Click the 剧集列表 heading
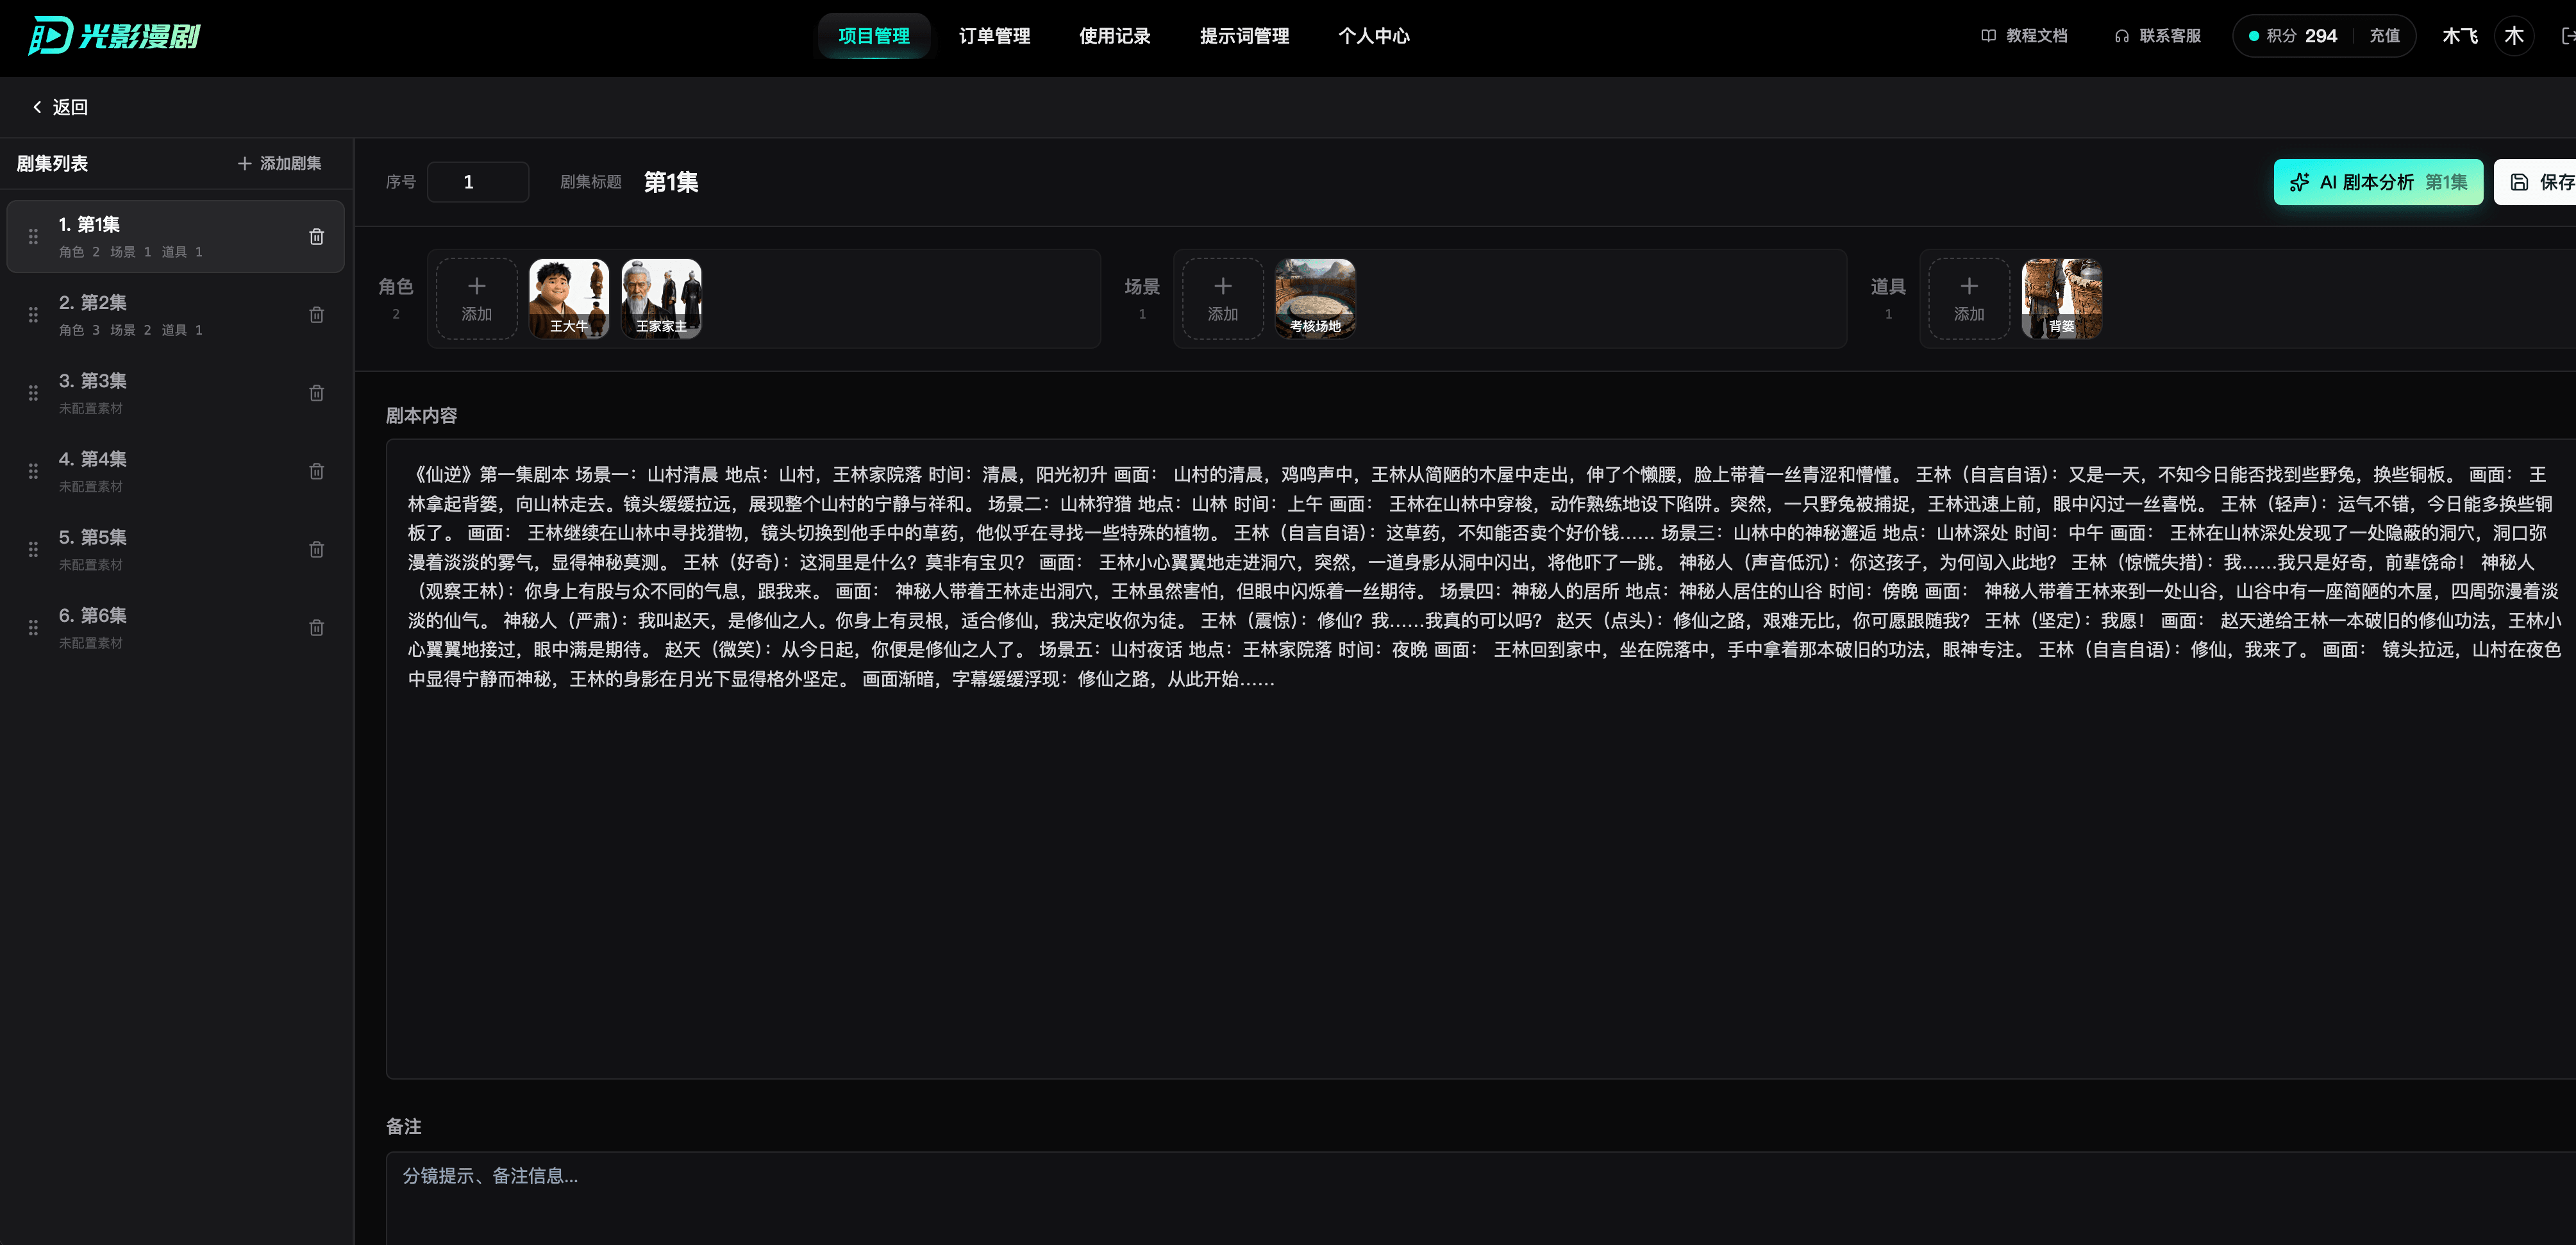The height and width of the screenshot is (1245, 2576). (52, 163)
